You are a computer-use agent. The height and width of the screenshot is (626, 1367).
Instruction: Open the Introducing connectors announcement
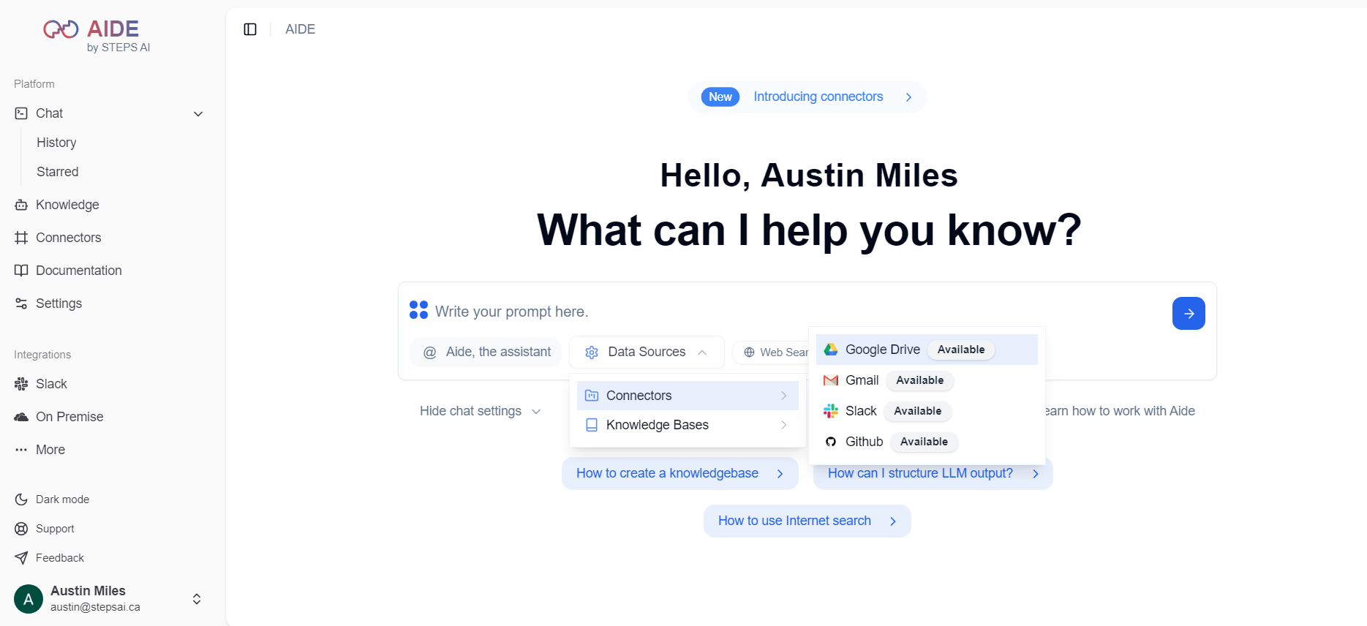point(807,97)
